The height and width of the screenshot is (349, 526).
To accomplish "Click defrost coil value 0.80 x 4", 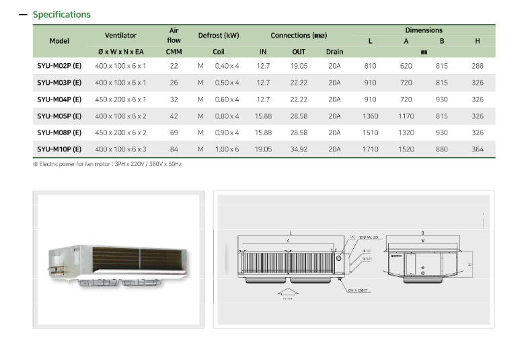I will (227, 116).
